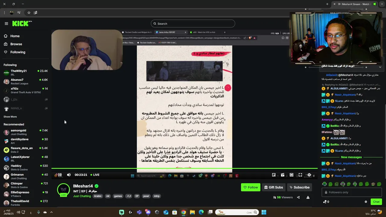The image size is (386, 217).
Task: Share the stream via share icon
Action: (x=298, y=197)
